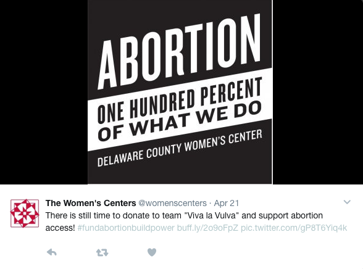Click the word access! in the tweet
This screenshot has height=269, width=363.
tap(60, 228)
